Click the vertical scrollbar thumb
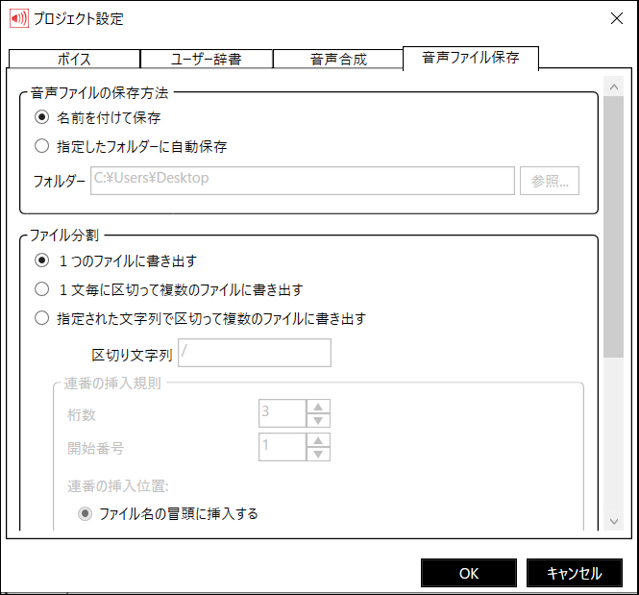 pos(614,227)
